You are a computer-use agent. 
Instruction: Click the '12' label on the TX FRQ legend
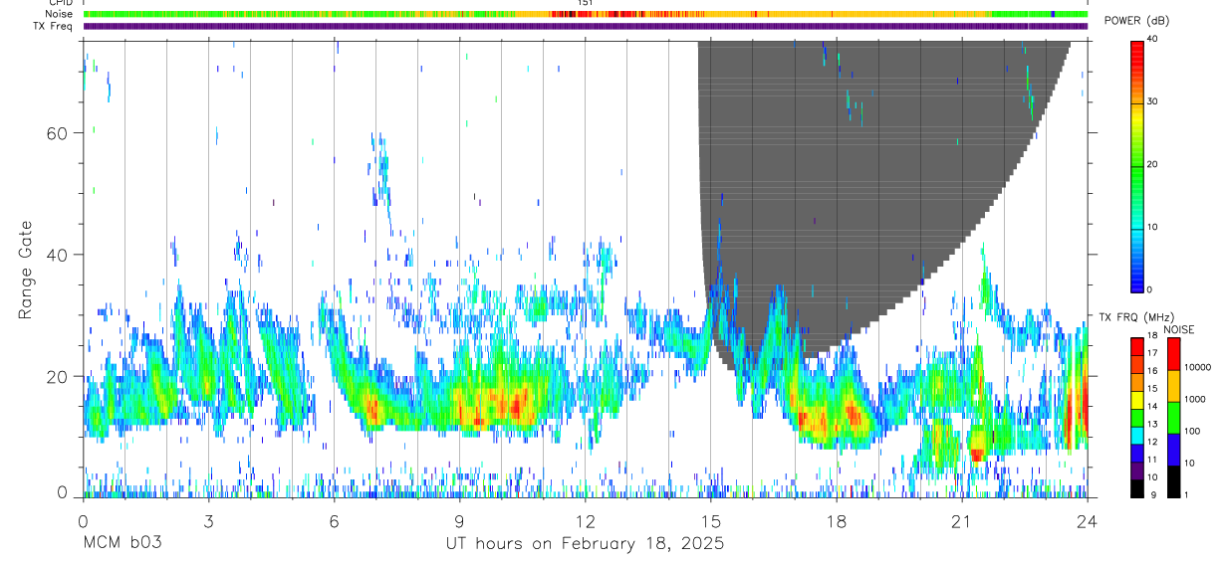[1152, 443]
